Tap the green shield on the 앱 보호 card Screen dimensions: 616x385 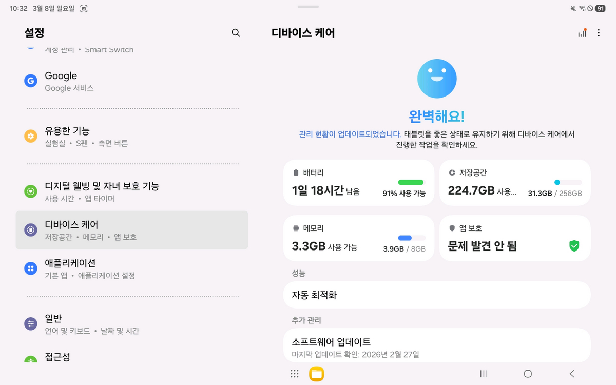click(x=574, y=245)
